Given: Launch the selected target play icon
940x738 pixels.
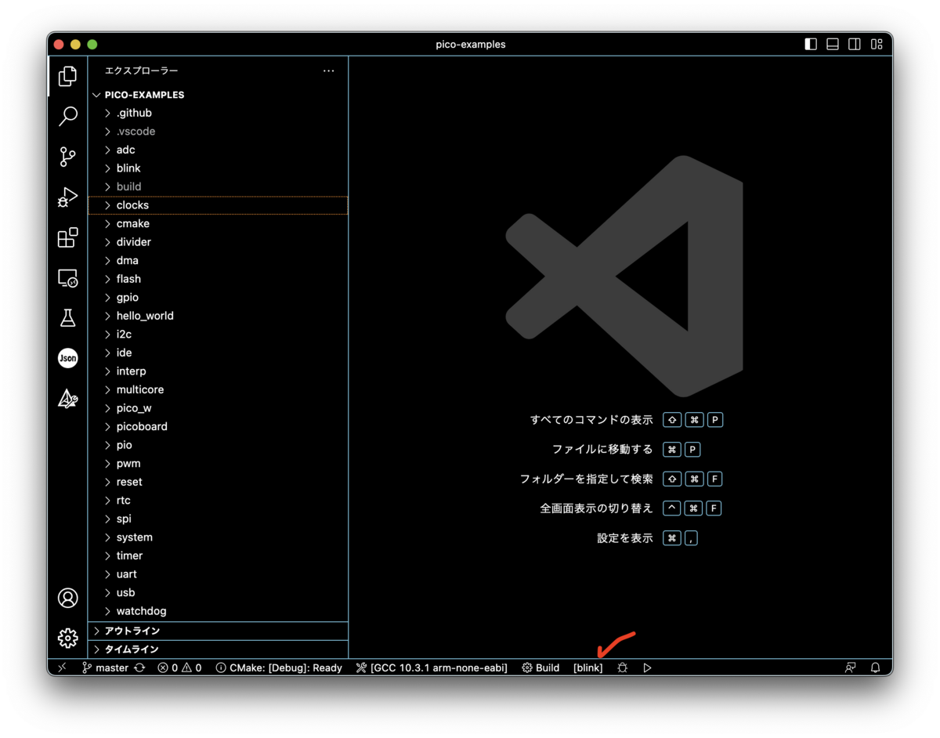Looking at the screenshot, I should pos(647,667).
